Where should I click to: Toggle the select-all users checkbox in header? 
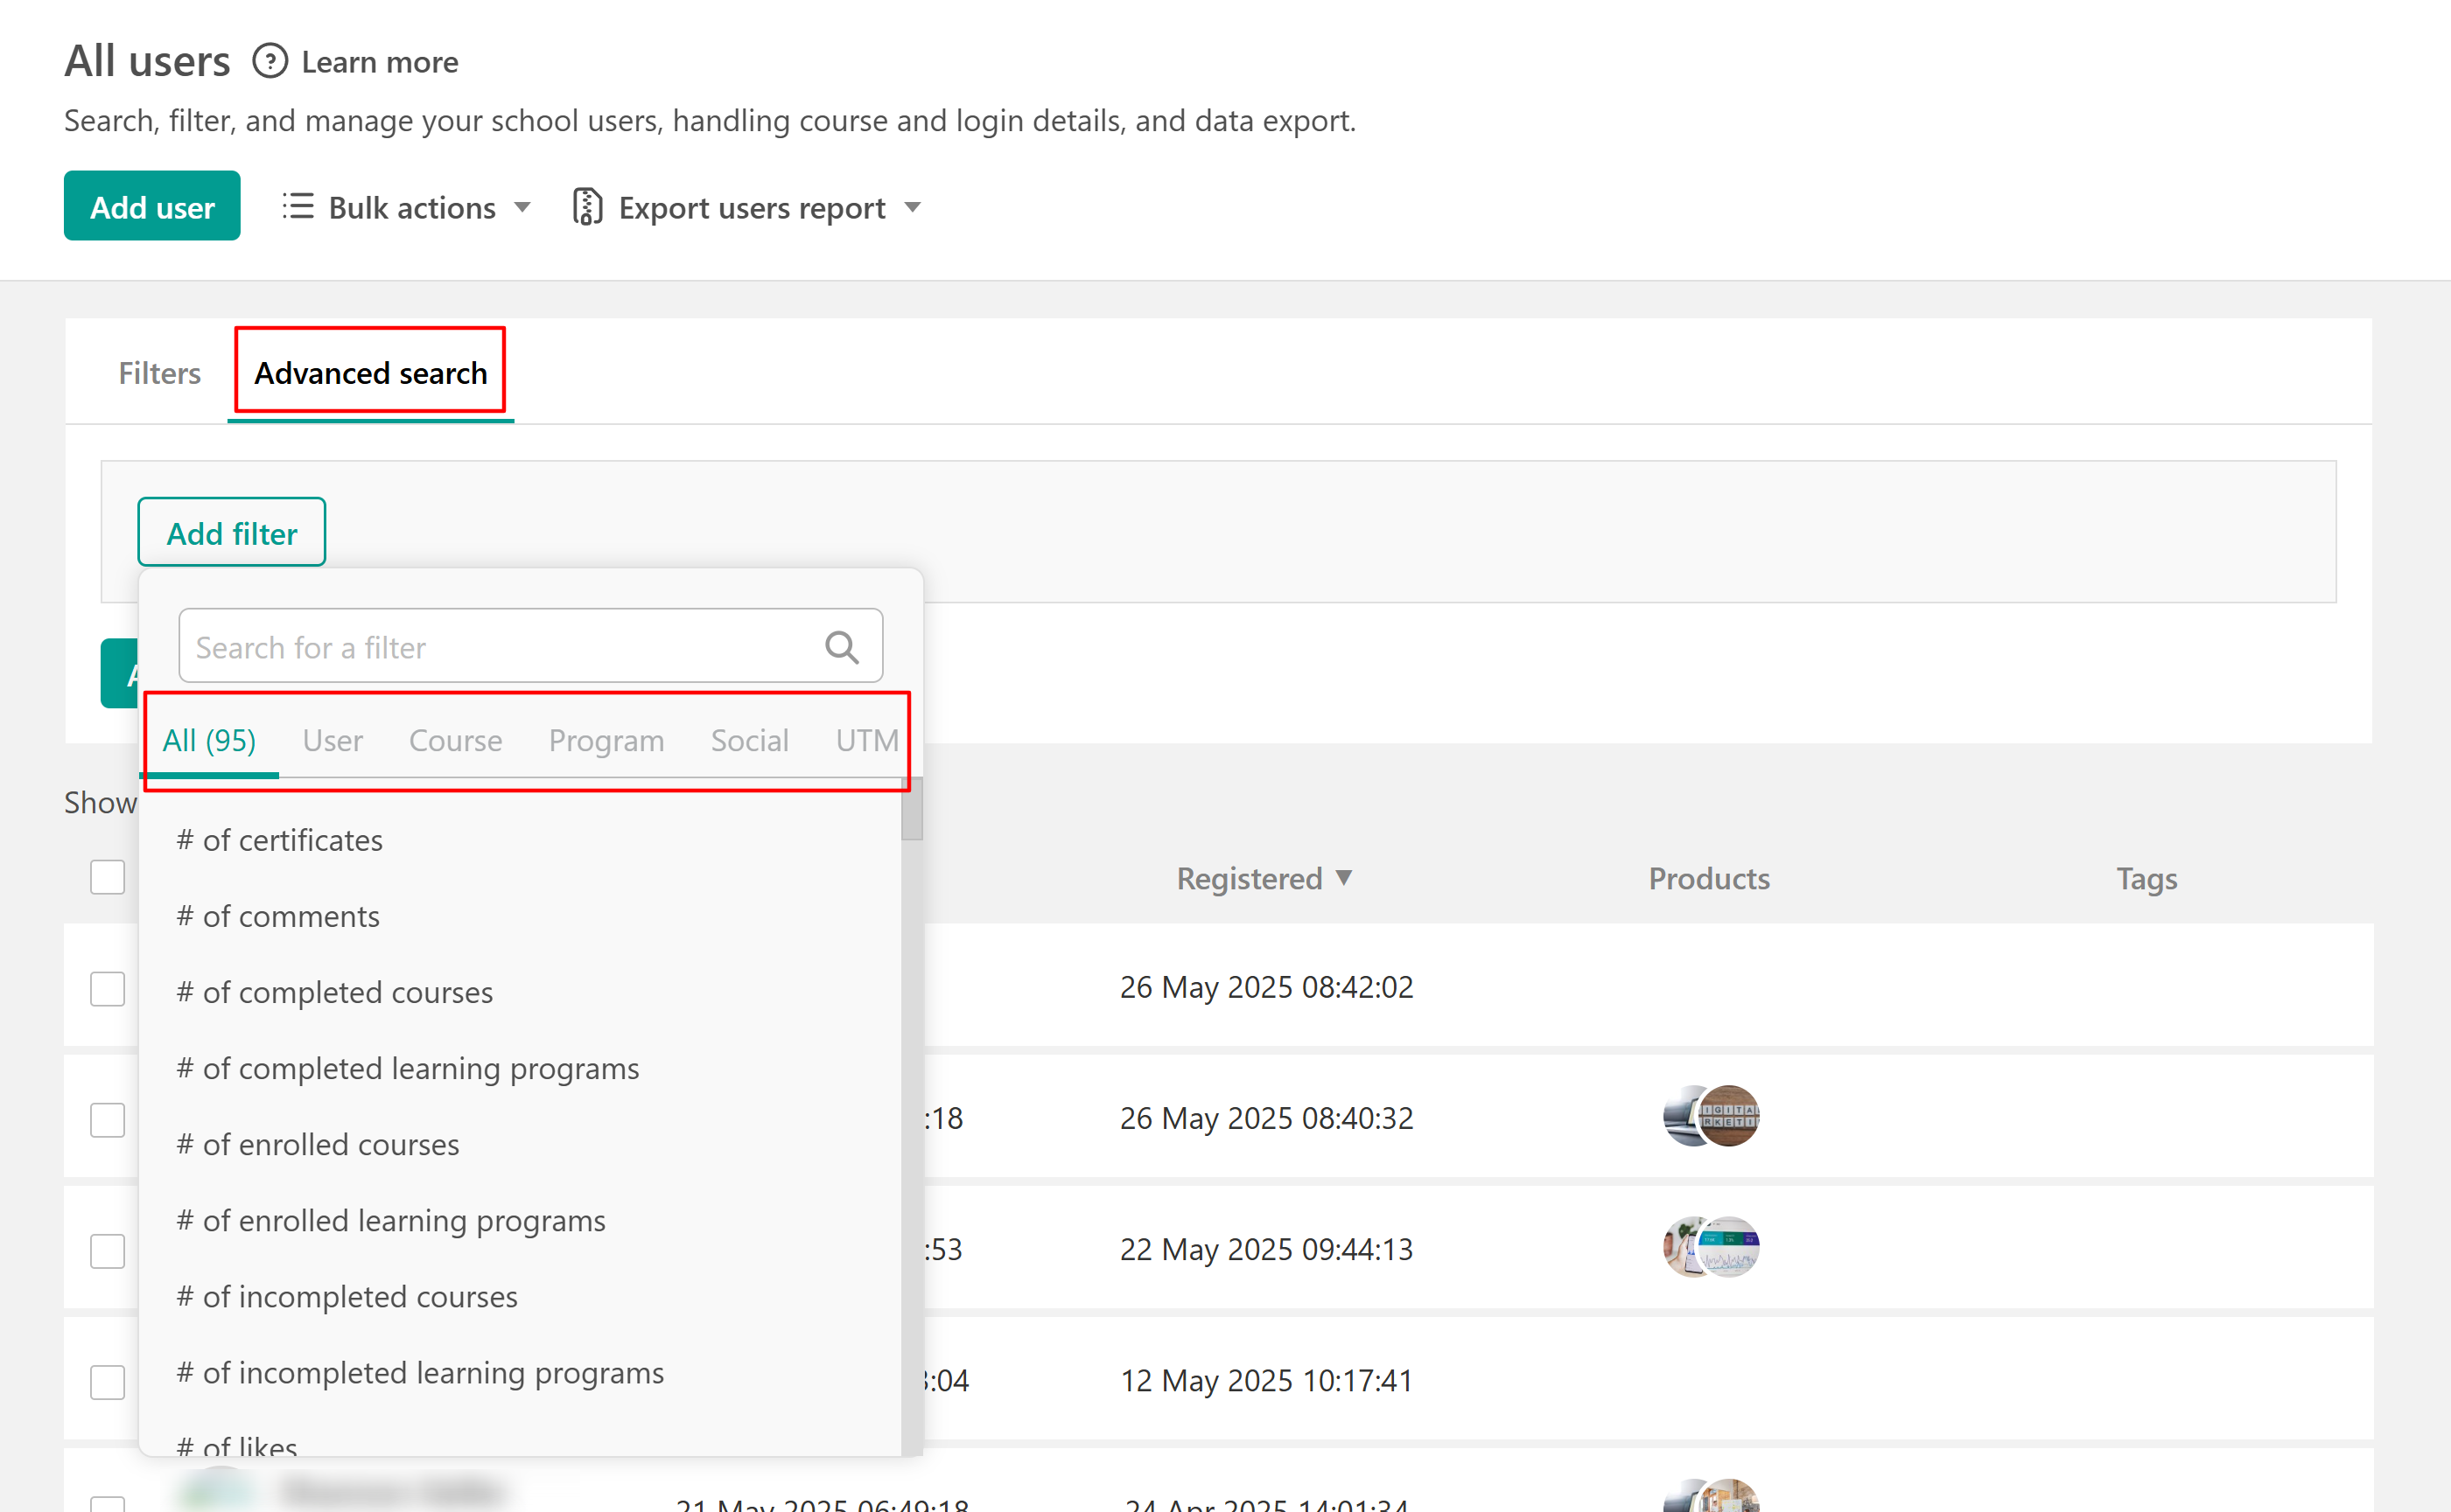tap(107, 877)
